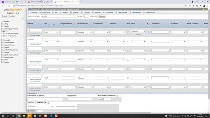Toggle the Nulo checkbox in the third column row
This screenshot has height=118, width=210.
[x=128, y=51]
